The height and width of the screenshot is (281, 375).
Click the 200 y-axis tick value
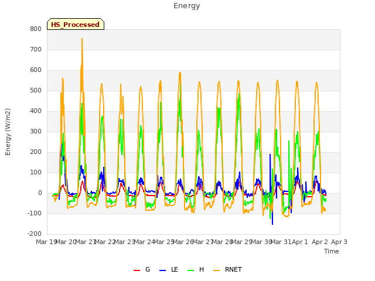36,152
